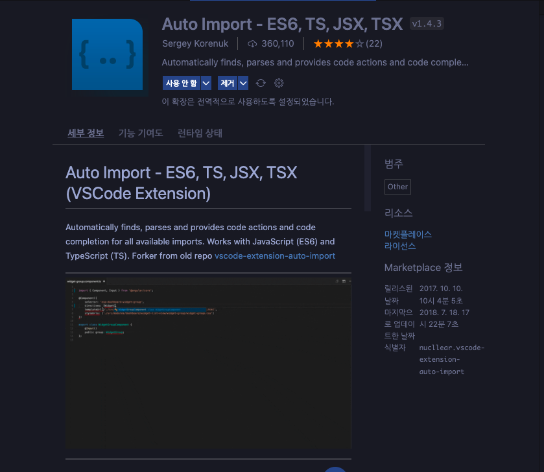Open the vscode-extension-auto-import repo link
The height and width of the screenshot is (472, 544).
pos(275,256)
